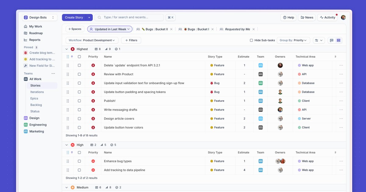366x192 pixels.
Task: Switch to Requested by Me tab
Action: click(x=235, y=29)
